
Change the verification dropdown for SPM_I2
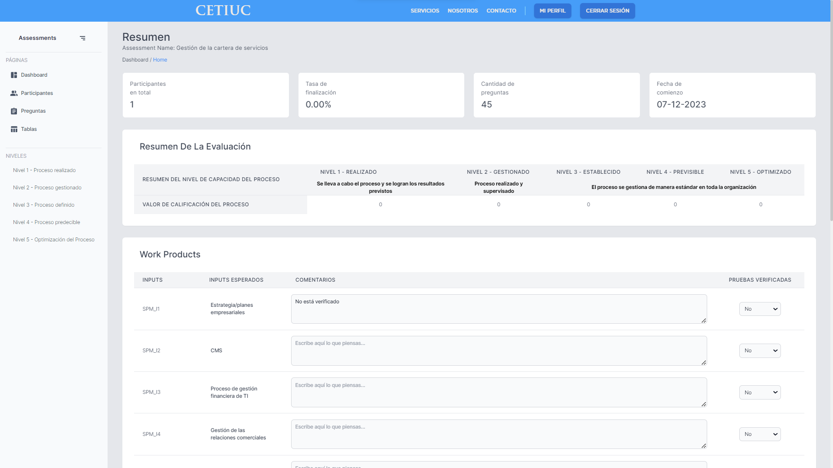[x=760, y=351]
